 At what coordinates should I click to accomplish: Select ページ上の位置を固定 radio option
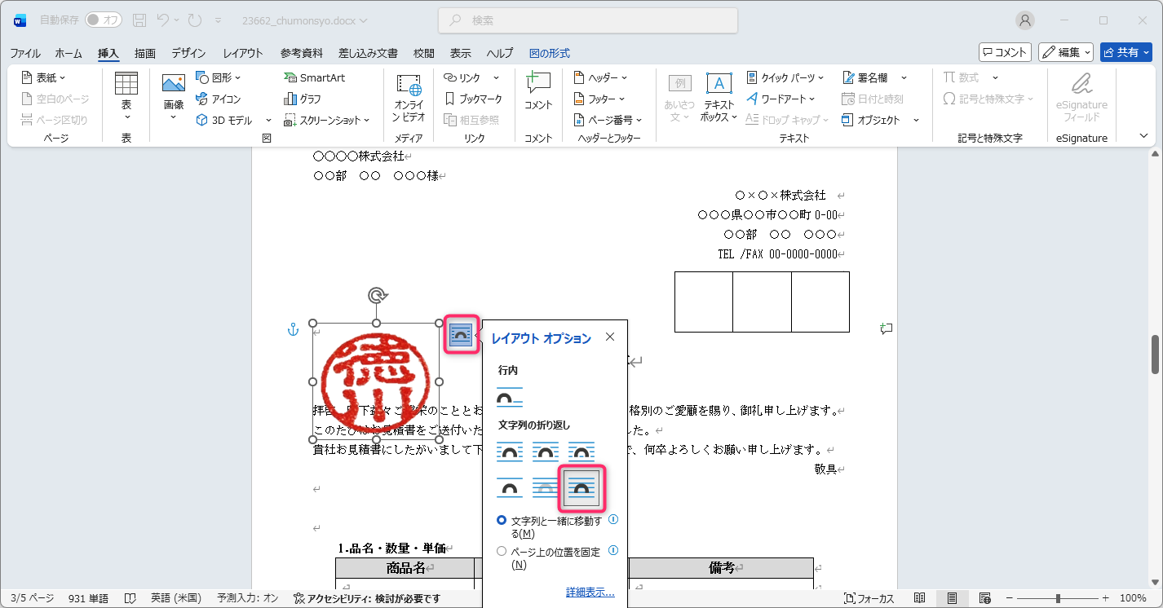tap(502, 552)
